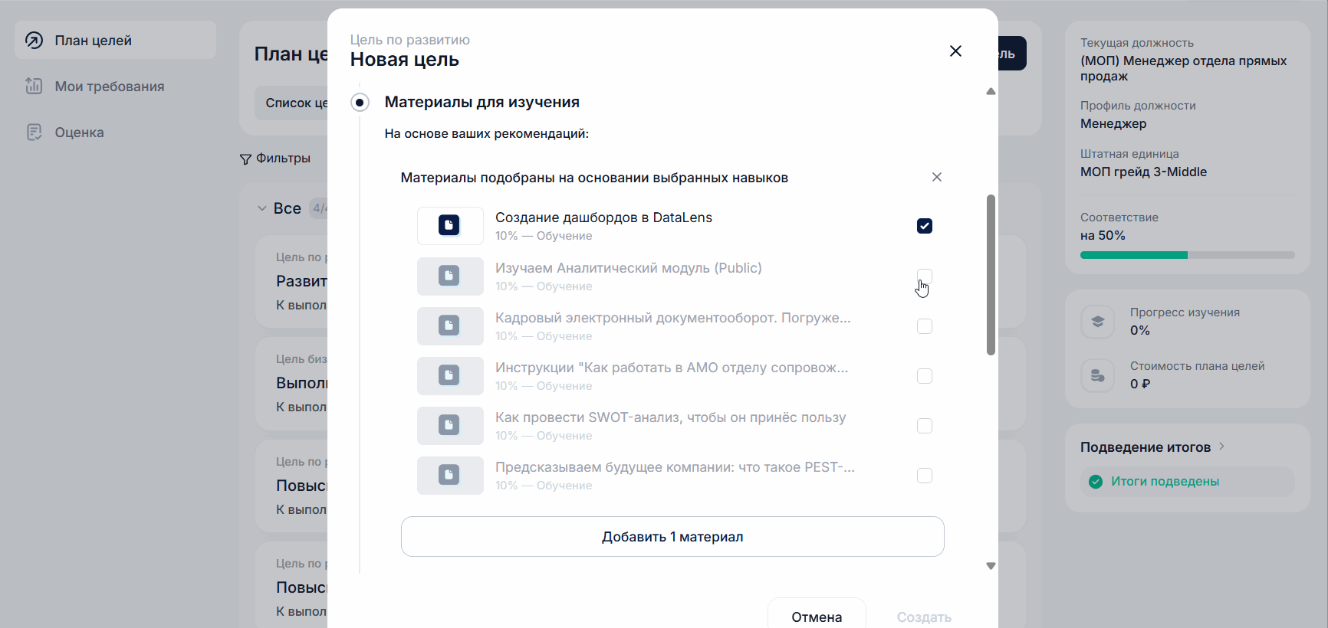
Task: Click the Создание дашбордов в DataLens document icon
Action: (449, 225)
